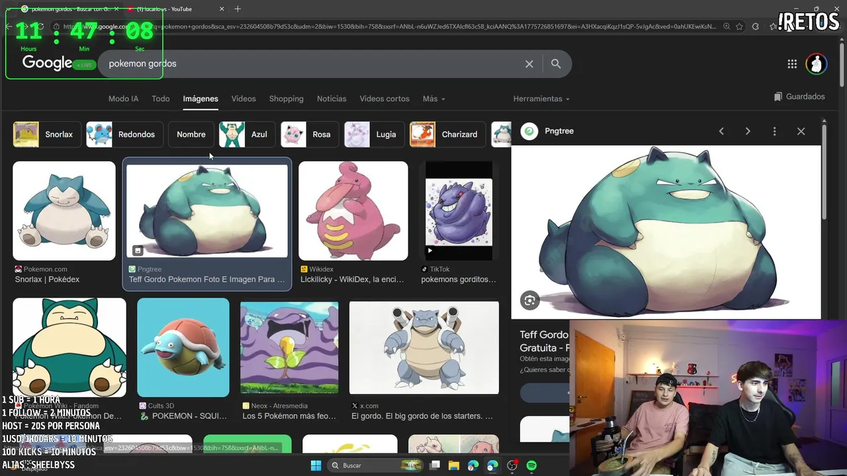Filter by the Redondos chip

(124, 134)
